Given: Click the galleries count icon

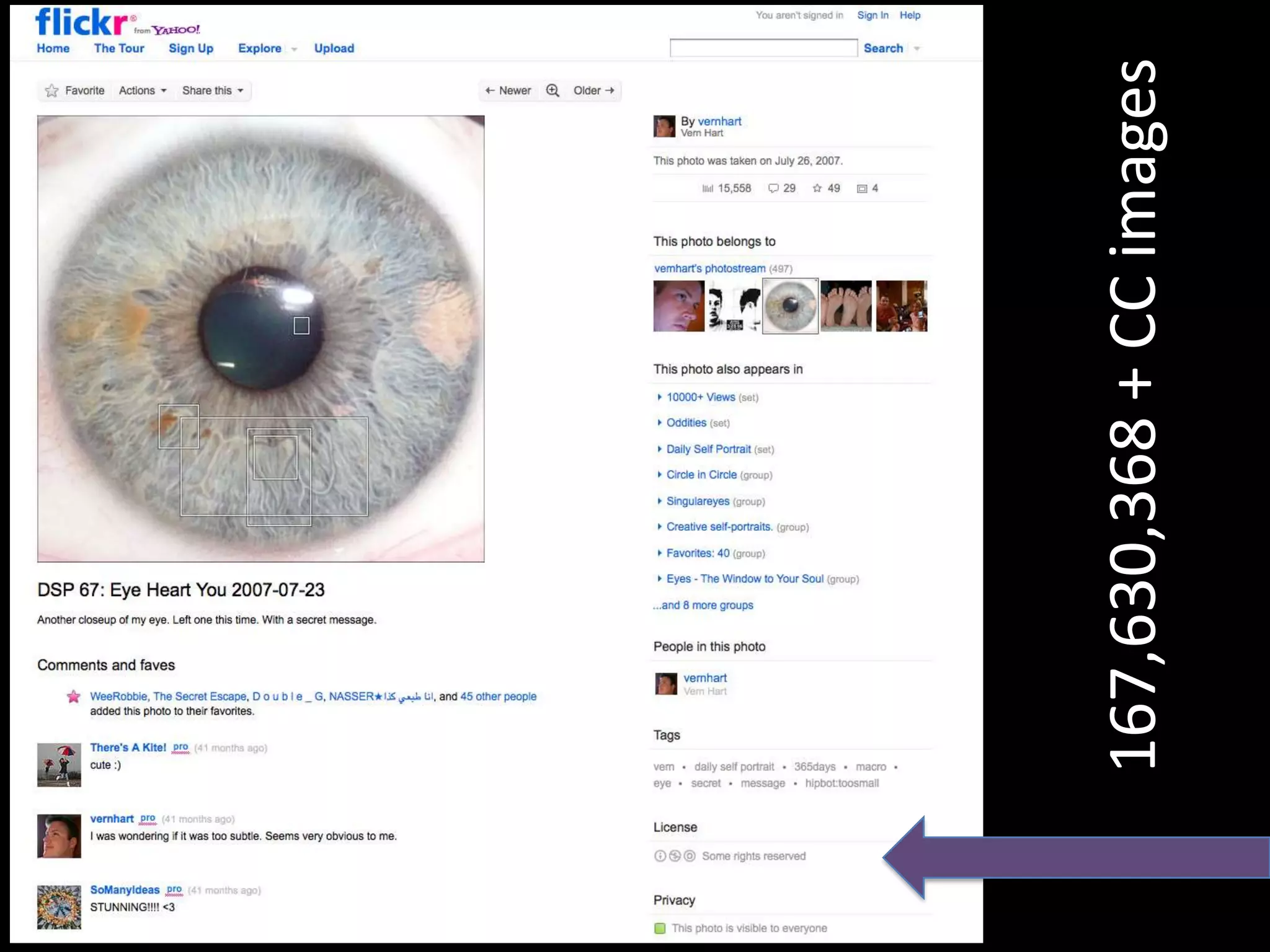Looking at the screenshot, I should pyautogui.click(x=862, y=188).
